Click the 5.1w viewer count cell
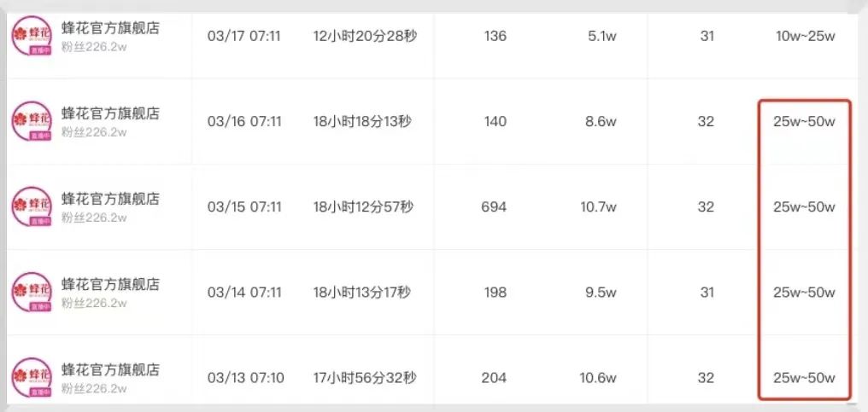This screenshot has width=868, height=412. [601, 36]
